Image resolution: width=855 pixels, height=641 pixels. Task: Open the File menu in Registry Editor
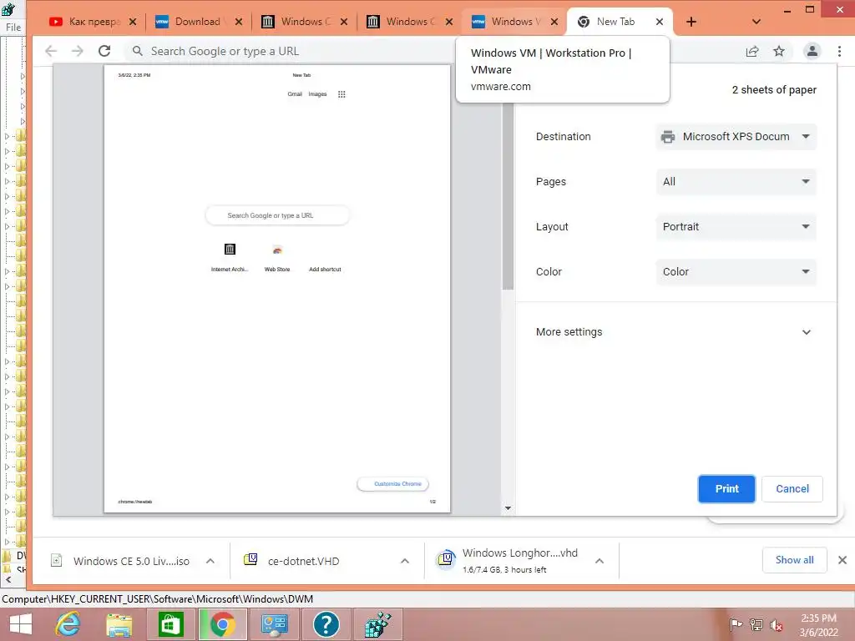13,28
